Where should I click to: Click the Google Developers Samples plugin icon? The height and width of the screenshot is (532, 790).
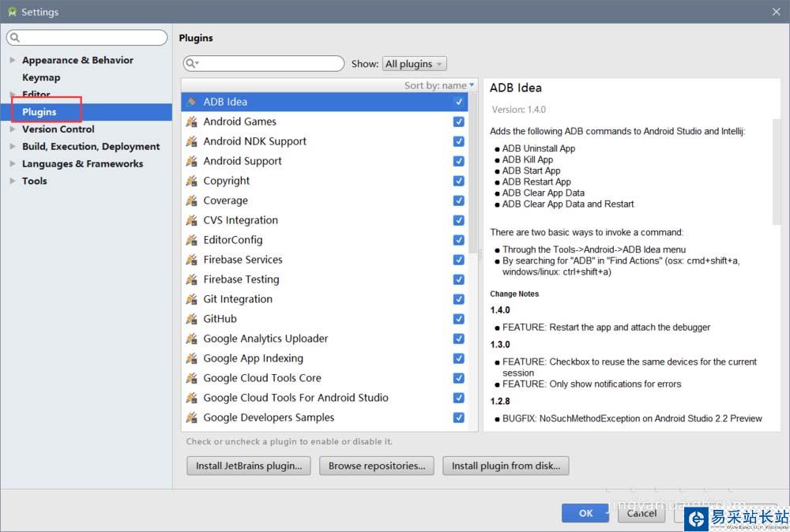(190, 418)
